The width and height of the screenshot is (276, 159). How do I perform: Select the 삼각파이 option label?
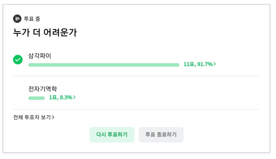click(40, 56)
